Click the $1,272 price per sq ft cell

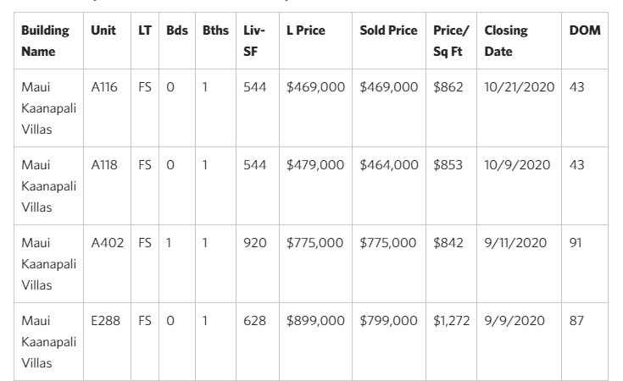(452, 321)
